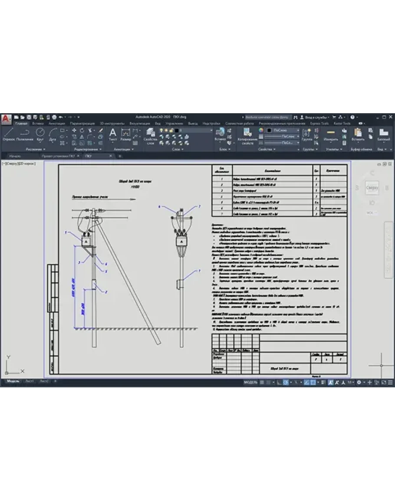The height and width of the screenshot is (501, 395).
Task: Switch to the Вставка ribbon tab
Action: (x=38, y=123)
